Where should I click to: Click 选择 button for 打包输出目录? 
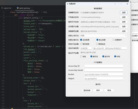click(x=124, y=17)
